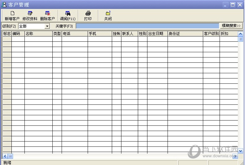Click the vertical scrollbar down arrow

(240, 151)
